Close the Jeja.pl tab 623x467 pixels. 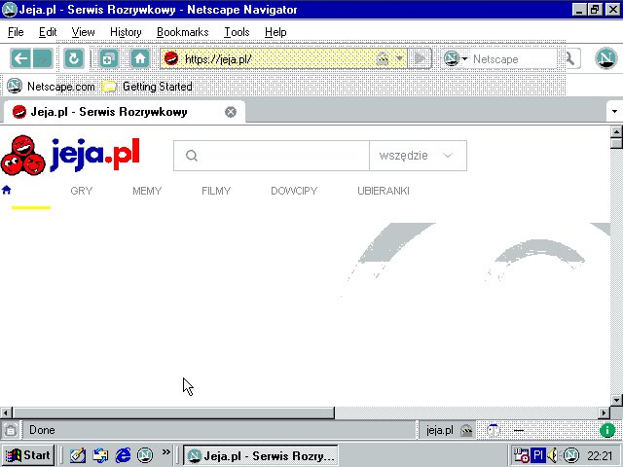[231, 112]
